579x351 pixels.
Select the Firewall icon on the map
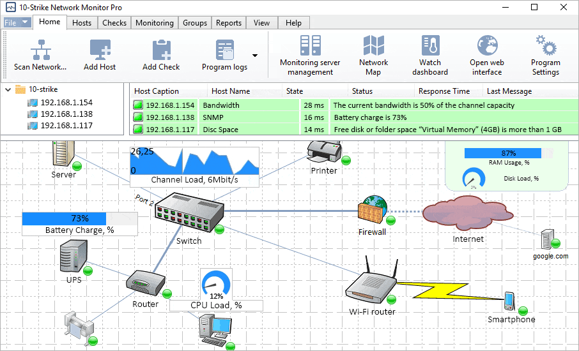pos(373,210)
